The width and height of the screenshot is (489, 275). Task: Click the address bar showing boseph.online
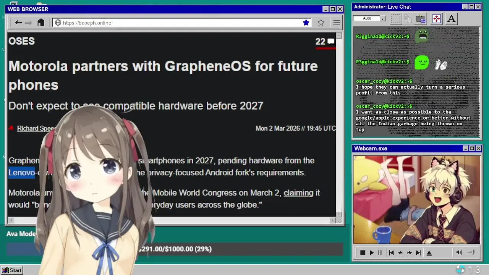181,23
